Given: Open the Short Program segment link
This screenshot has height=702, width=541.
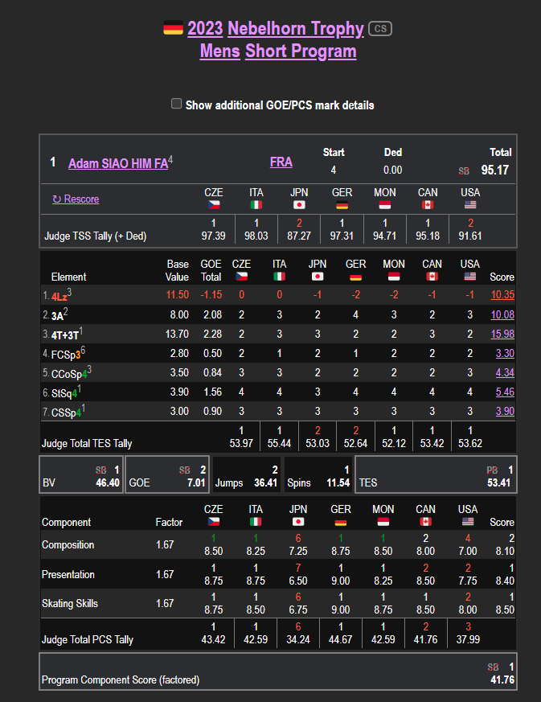Looking at the screenshot, I should click(301, 51).
